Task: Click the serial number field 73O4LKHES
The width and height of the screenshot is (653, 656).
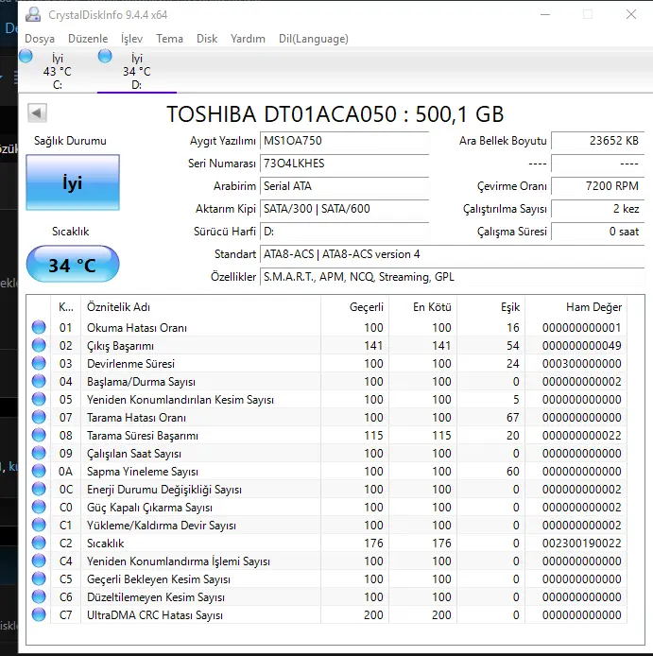Action: click(344, 164)
